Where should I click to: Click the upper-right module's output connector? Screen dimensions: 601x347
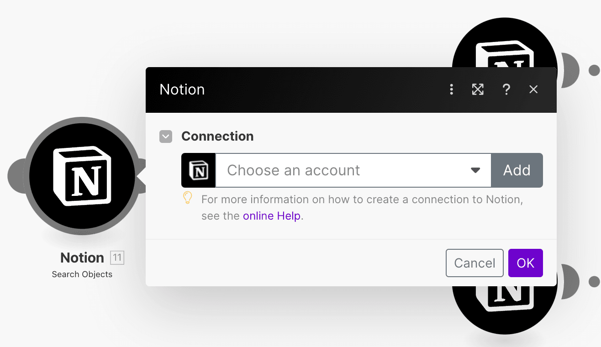coord(594,70)
